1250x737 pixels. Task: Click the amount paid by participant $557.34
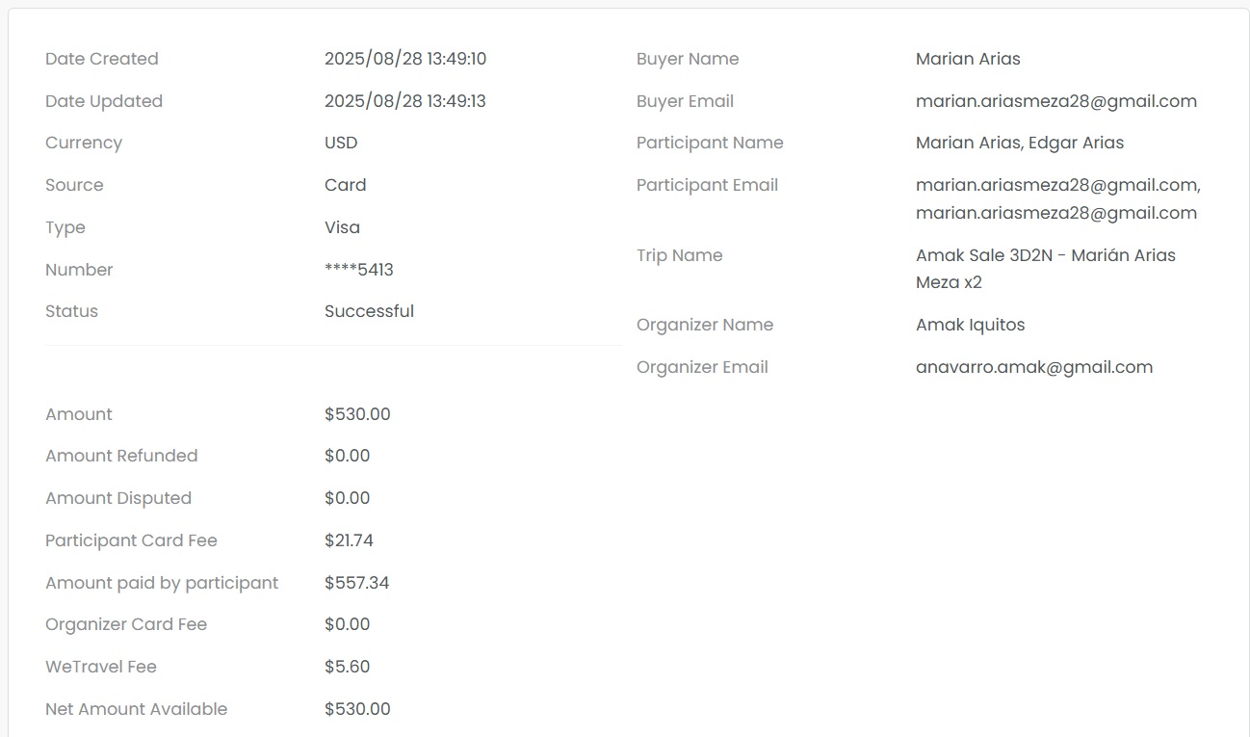(356, 583)
